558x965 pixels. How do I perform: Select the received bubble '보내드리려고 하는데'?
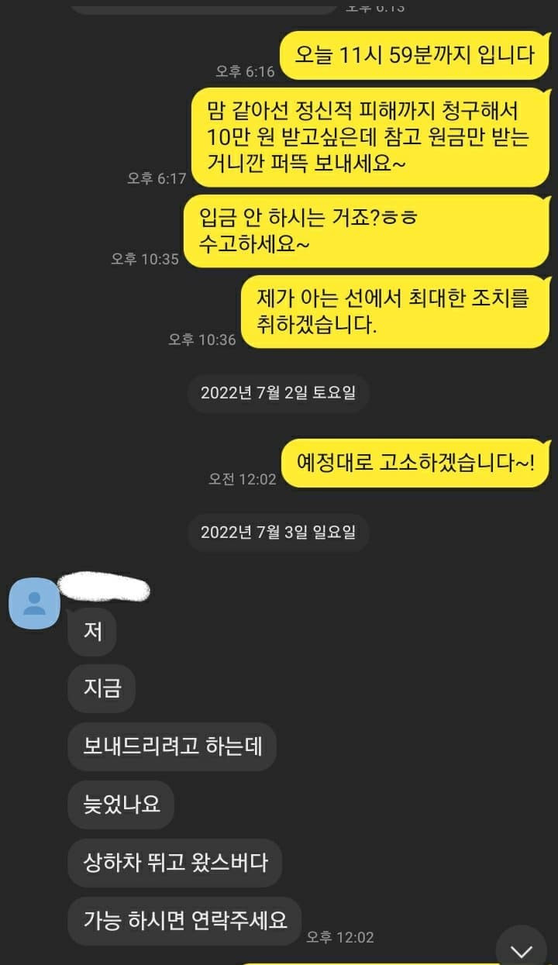(172, 746)
